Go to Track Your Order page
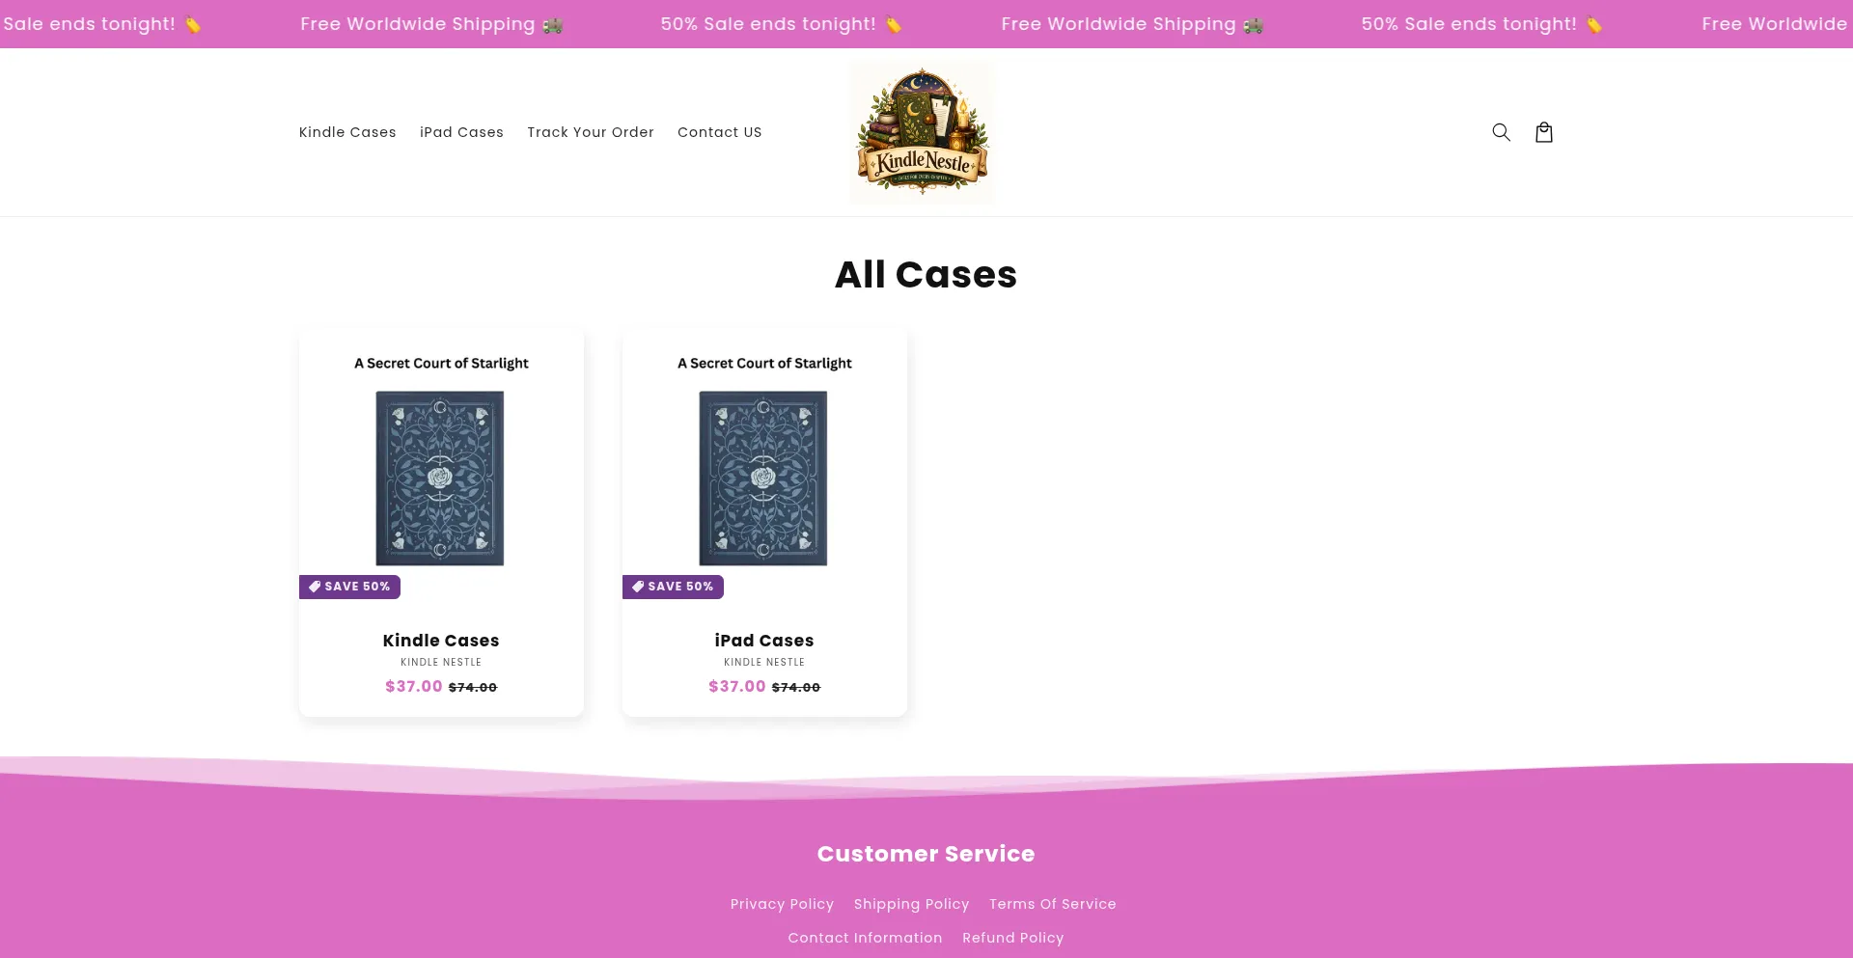Viewport: 1853px width, 958px height. [591, 132]
